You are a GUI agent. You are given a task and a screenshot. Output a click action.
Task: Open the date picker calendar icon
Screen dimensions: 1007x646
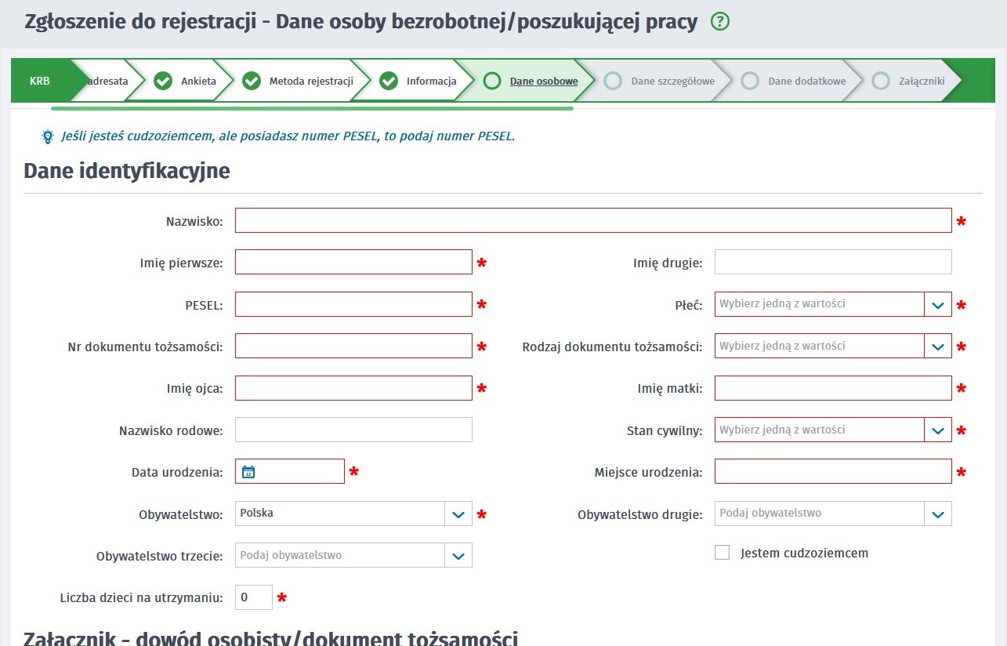[248, 472]
